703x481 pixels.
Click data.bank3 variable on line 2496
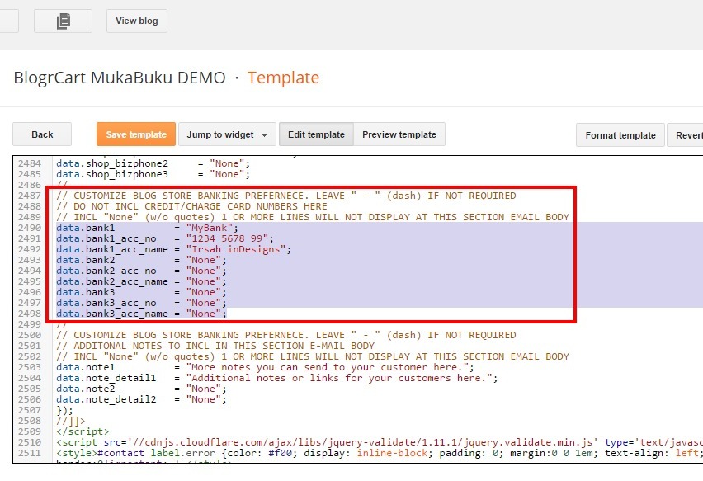click(86, 292)
